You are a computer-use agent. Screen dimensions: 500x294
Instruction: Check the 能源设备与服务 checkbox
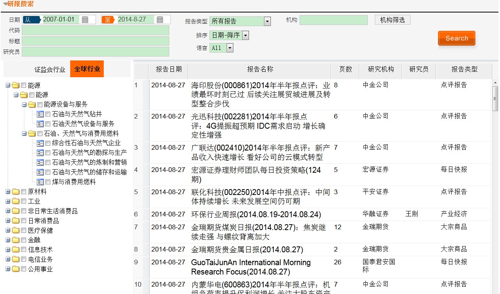(40, 104)
